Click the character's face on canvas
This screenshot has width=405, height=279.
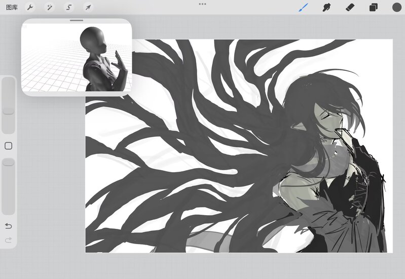coord(328,120)
